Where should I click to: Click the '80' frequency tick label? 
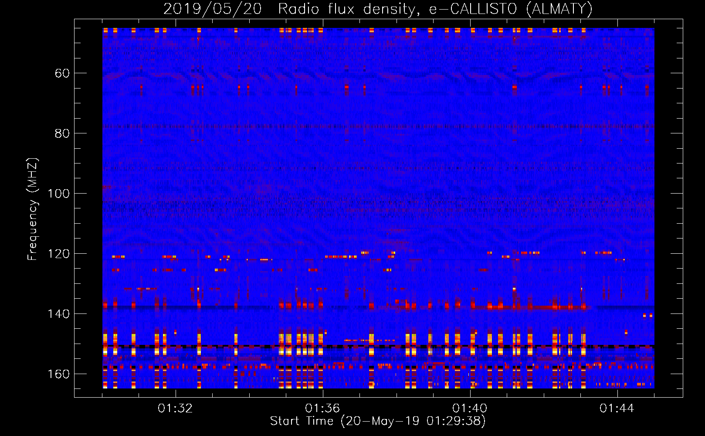point(62,133)
